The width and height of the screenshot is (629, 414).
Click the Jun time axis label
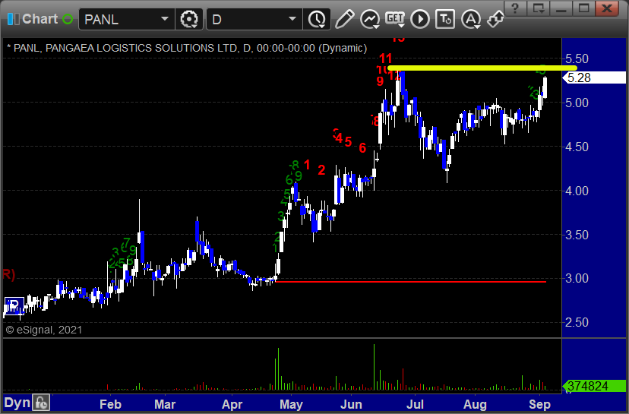[x=352, y=404]
